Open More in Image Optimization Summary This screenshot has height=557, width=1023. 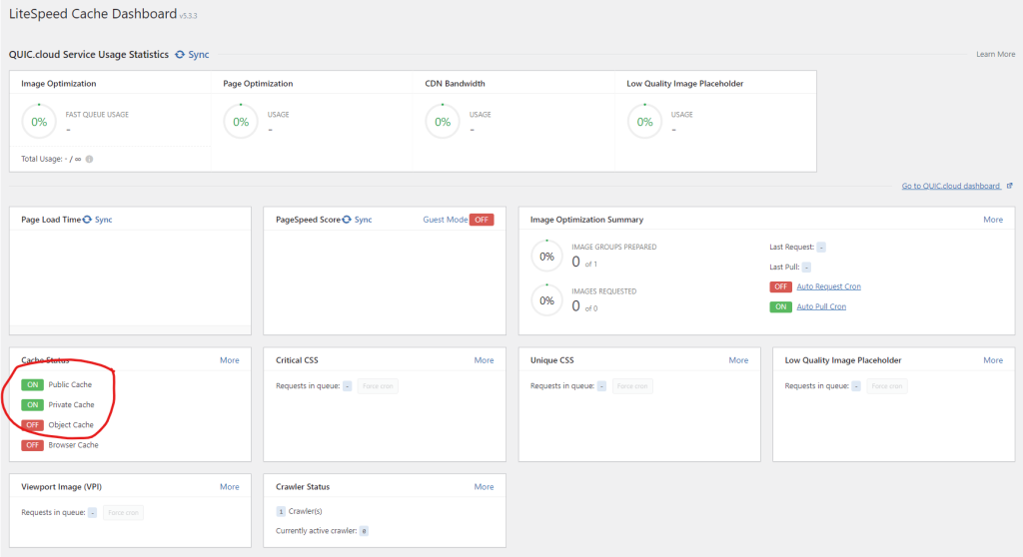[x=993, y=220]
